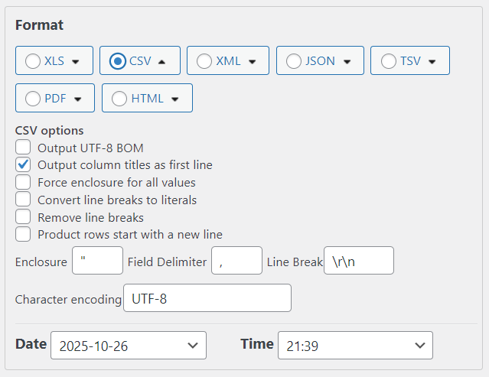Viewport: 489px width, 377px height.
Task: Uncheck Output column titles as first line
Action: coord(24,164)
